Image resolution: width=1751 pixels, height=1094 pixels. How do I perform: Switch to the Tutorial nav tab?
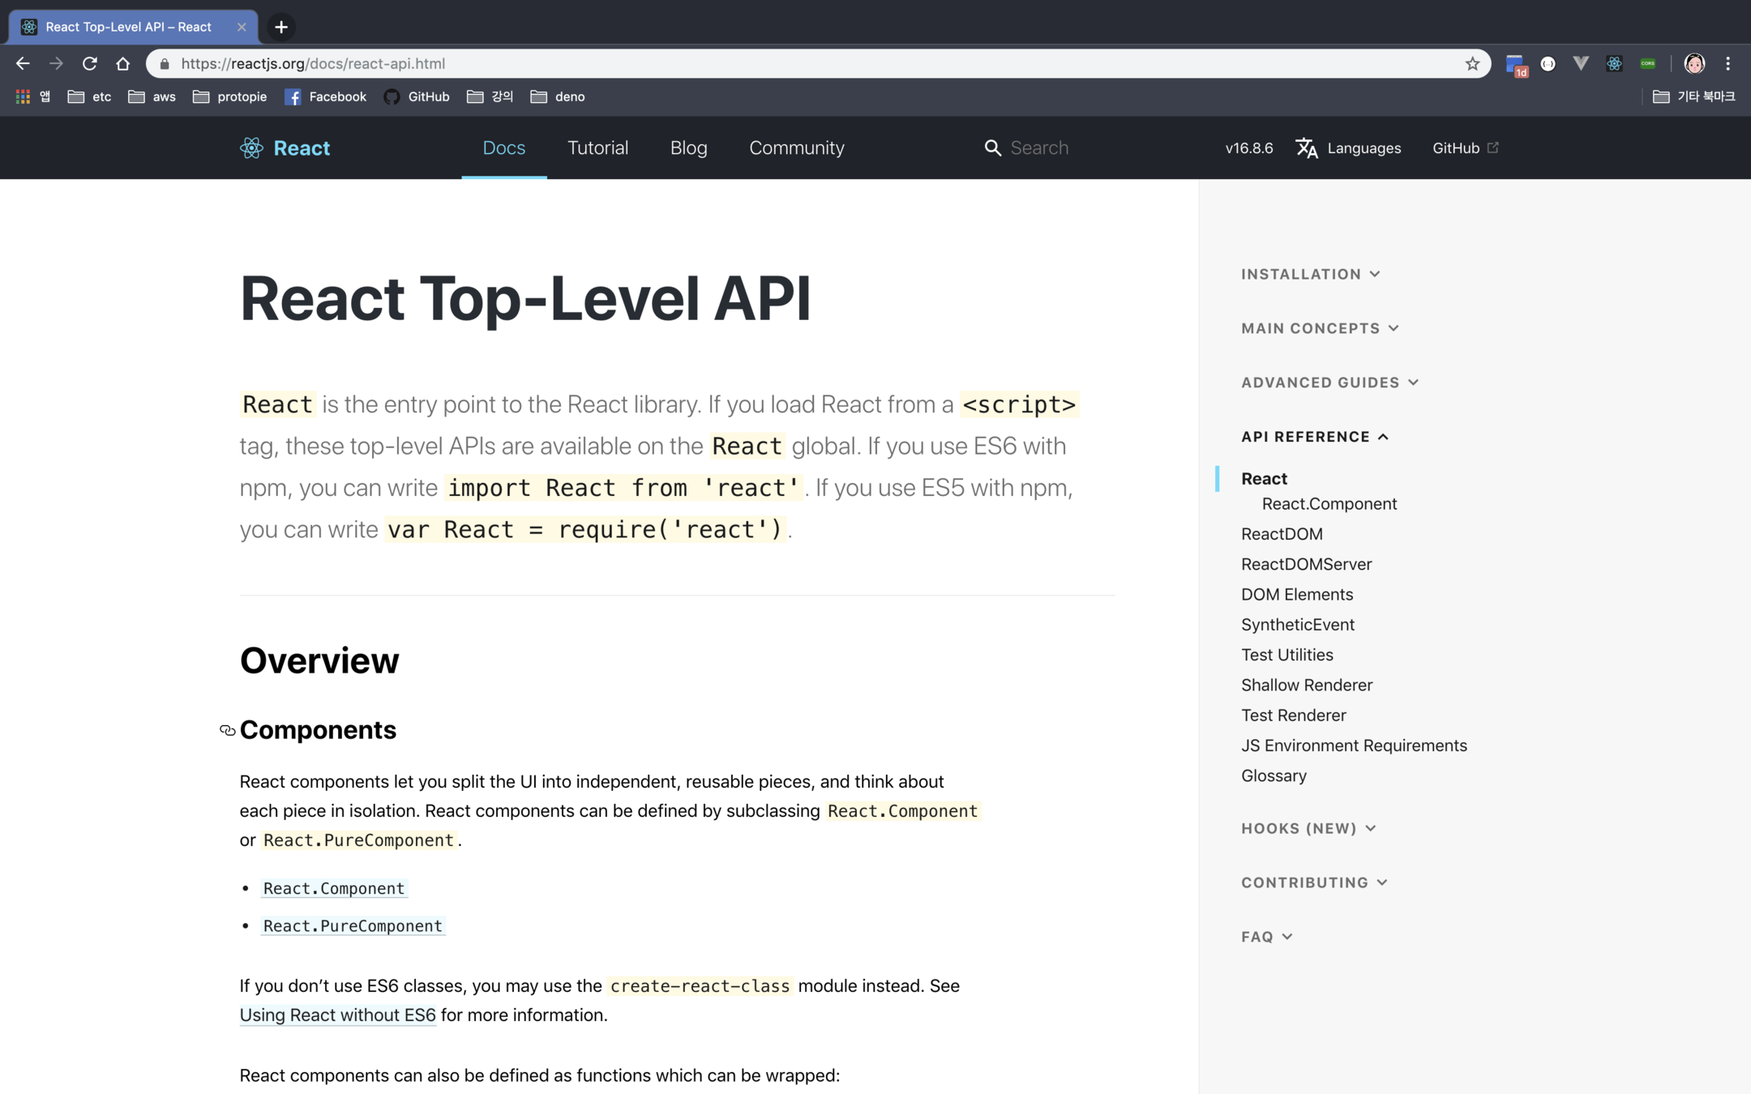click(597, 147)
